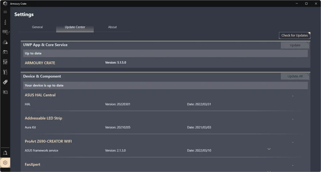Screen dimensions: 321x172
Task: Select the Update Center tab
Action: [75, 27]
